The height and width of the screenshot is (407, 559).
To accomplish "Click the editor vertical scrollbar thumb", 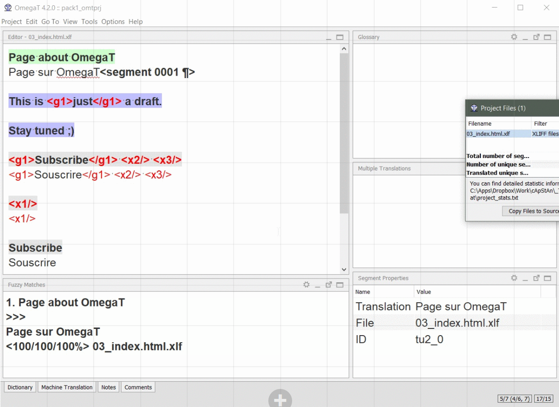I will tap(344, 133).
